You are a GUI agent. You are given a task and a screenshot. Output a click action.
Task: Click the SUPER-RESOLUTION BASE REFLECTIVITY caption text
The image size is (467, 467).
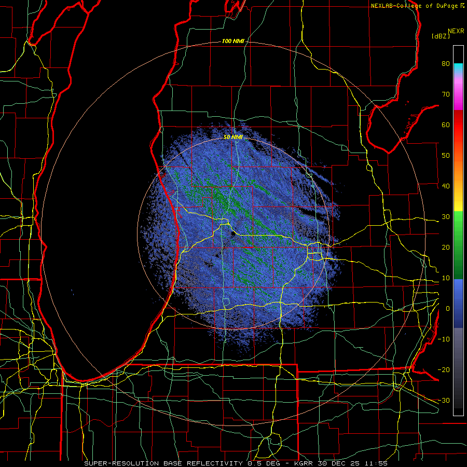163,463
